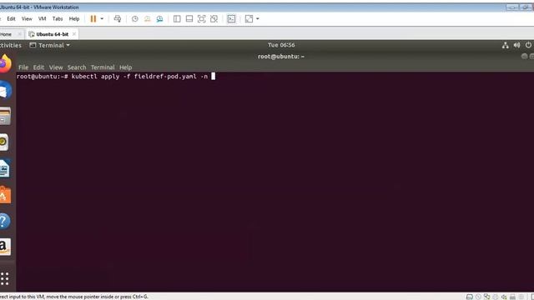Open terminal View menu

[56, 67]
